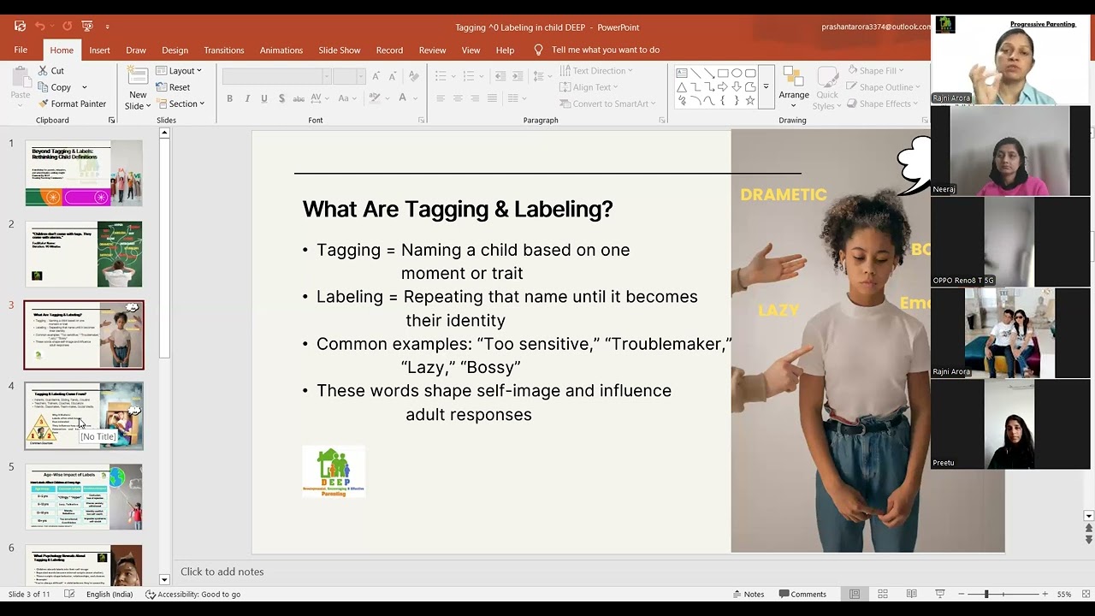Viewport: 1095px width, 616px height.
Task: Toggle text Shadow formatting
Action: pyautogui.click(x=281, y=98)
